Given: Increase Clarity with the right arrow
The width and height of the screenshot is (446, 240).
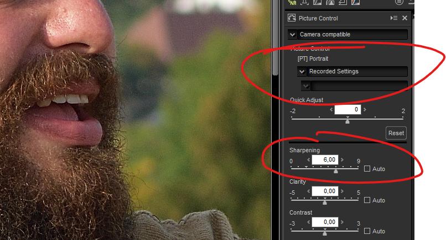Looking at the screenshot, I should click(x=342, y=191).
